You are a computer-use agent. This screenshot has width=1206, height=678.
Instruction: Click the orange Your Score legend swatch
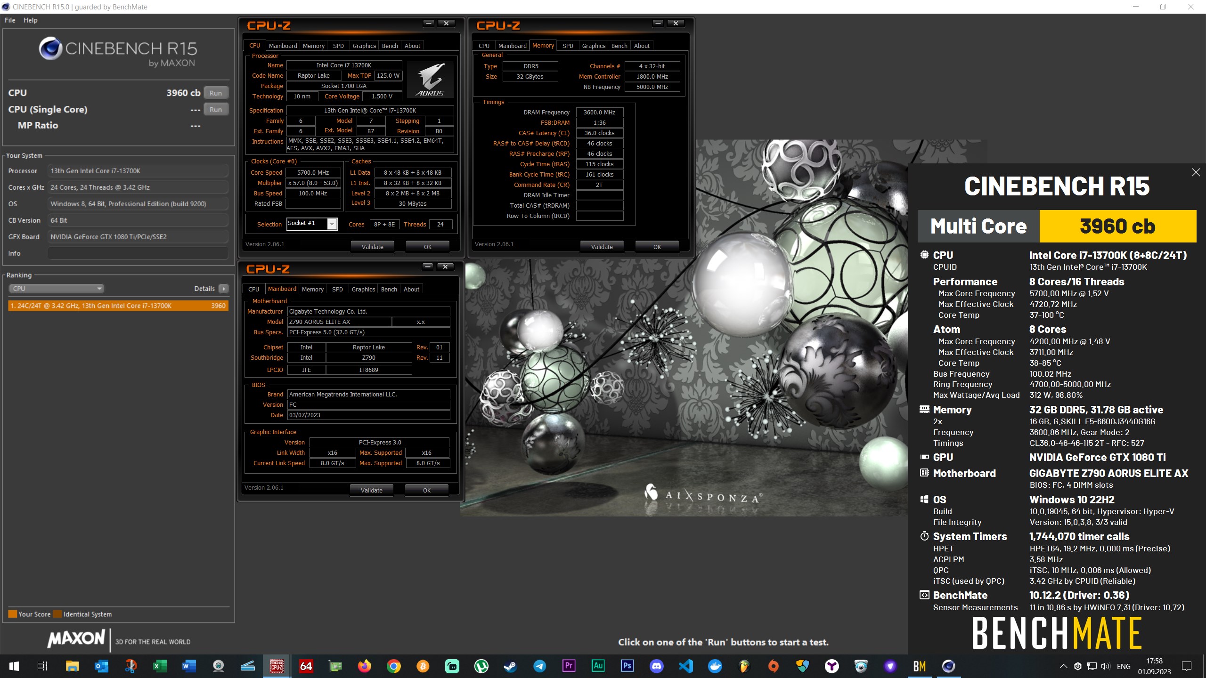coord(13,614)
